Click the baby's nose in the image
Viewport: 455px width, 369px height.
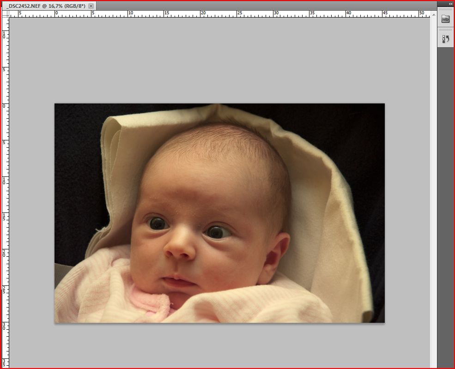[179, 250]
